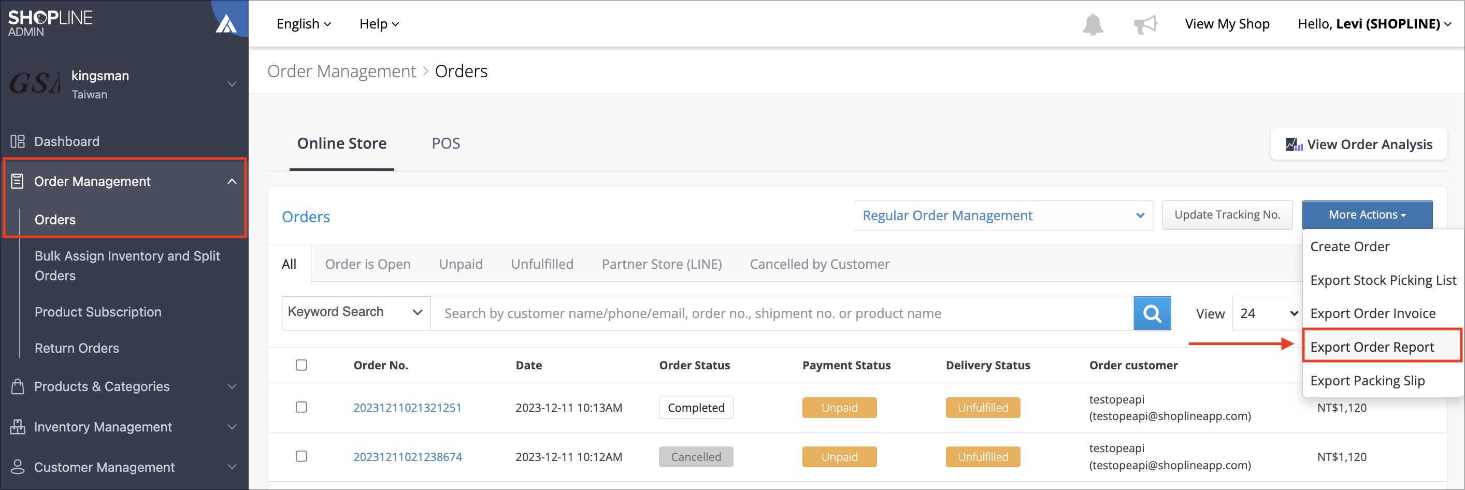Open Product Subscription in sidebar

[x=98, y=312]
